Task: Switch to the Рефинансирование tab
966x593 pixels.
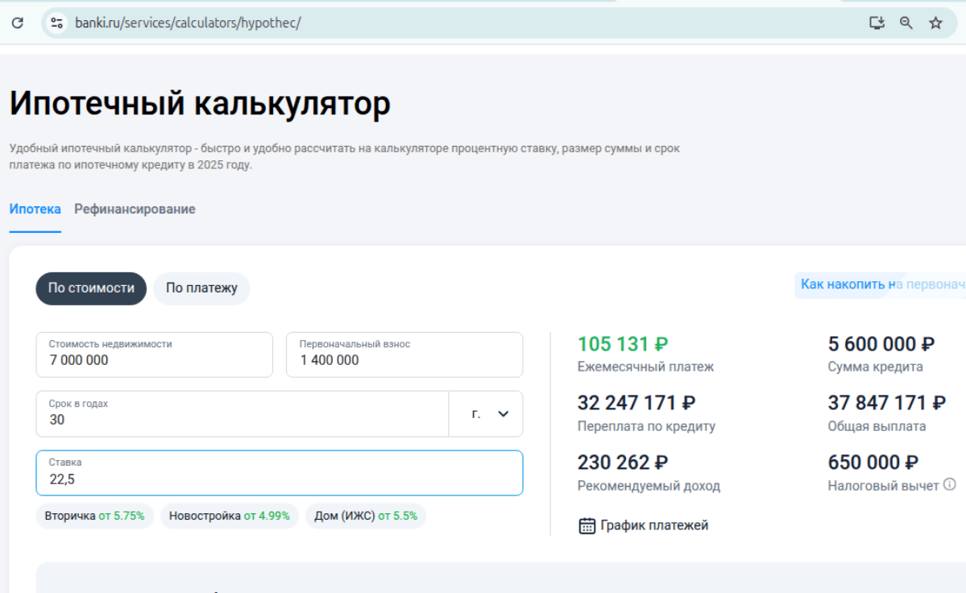Action: [135, 209]
